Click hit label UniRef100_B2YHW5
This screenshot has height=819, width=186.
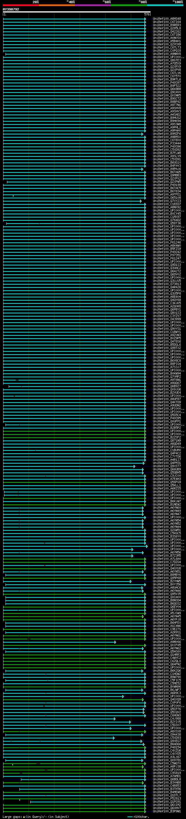click(167, 581)
